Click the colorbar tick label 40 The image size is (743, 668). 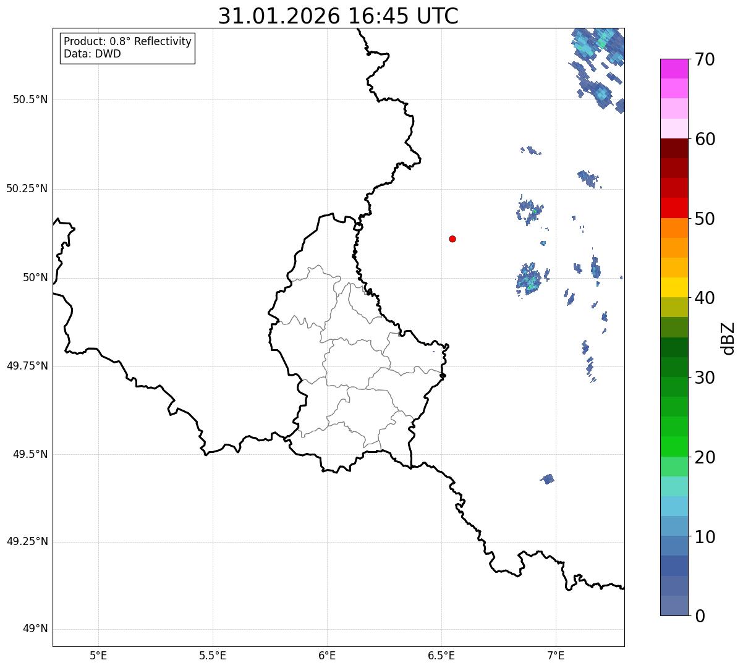[x=705, y=298]
